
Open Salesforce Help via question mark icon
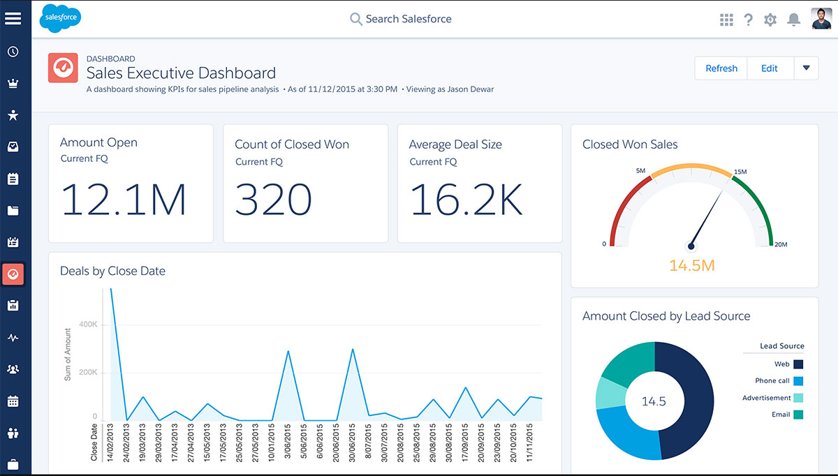click(748, 20)
